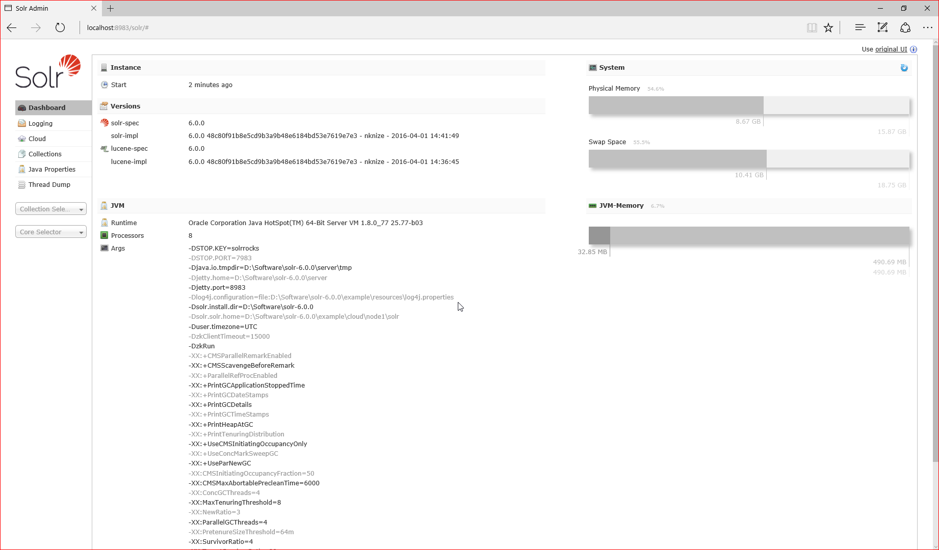Select the Dashboard icon in the sidebar
Viewport: 939px width, 550px height.
point(22,107)
